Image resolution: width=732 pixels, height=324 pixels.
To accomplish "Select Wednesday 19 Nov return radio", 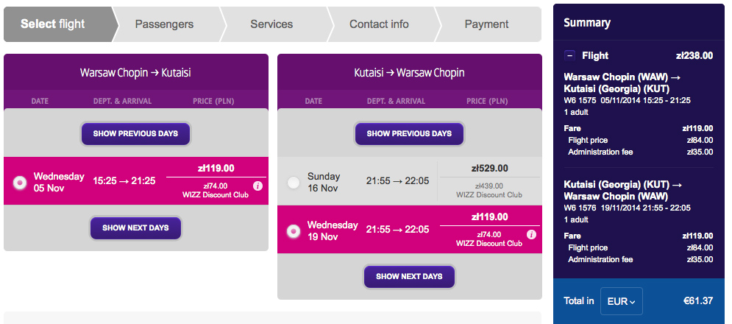I will [294, 231].
